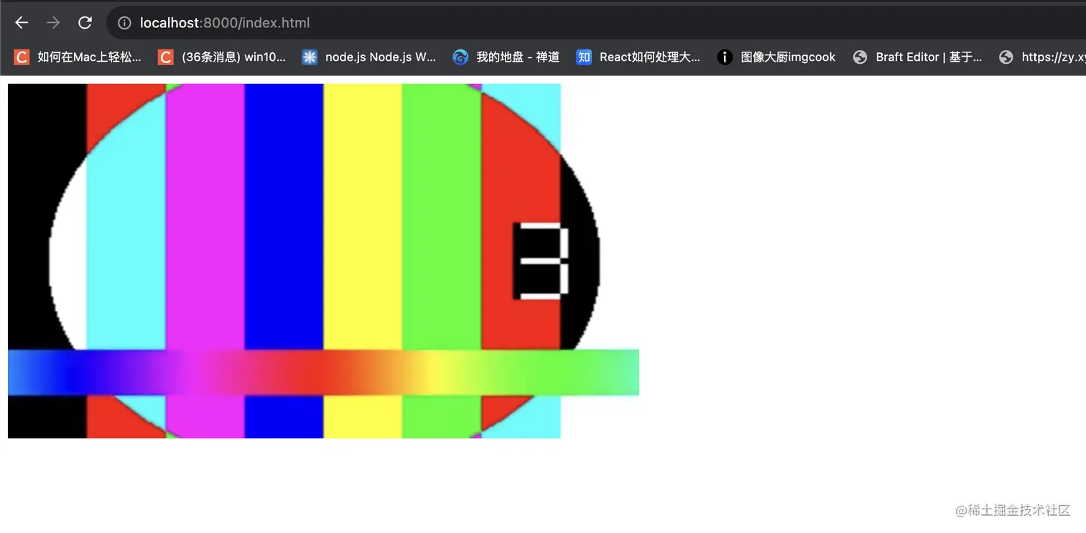This screenshot has width=1086, height=533.
Task: Click the CSDN icon beside win10 bookmark
Action: tap(165, 57)
